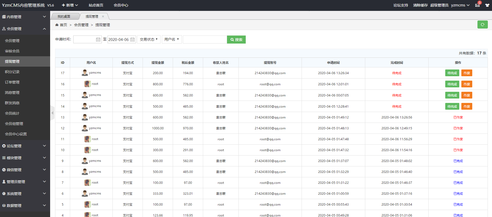Viewport: 492px width, 217px height.
Task: Click the start date input field
Action: (87, 39)
